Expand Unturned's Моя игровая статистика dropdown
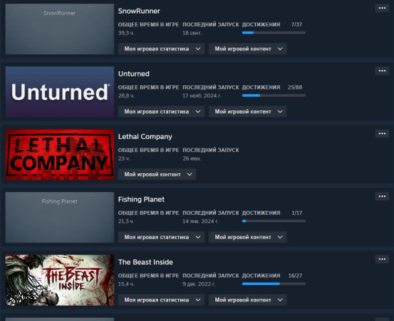The image size is (394, 321). point(161,111)
